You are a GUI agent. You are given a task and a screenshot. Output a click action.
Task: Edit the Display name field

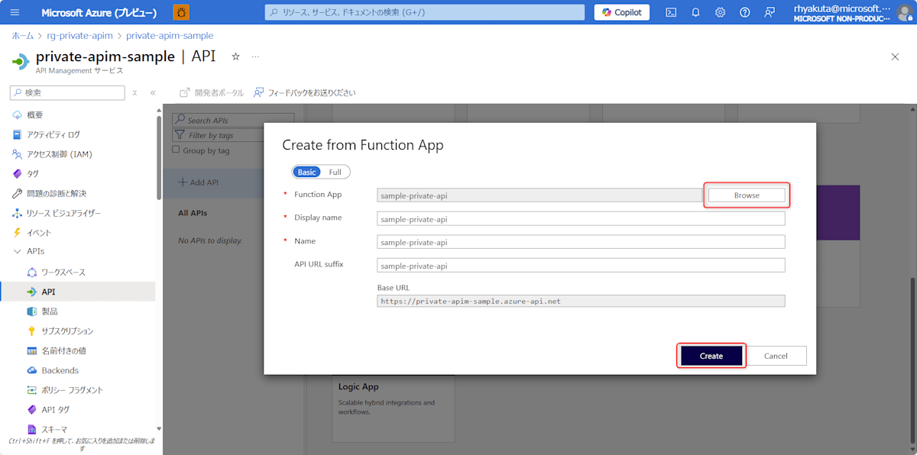(581, 219)
